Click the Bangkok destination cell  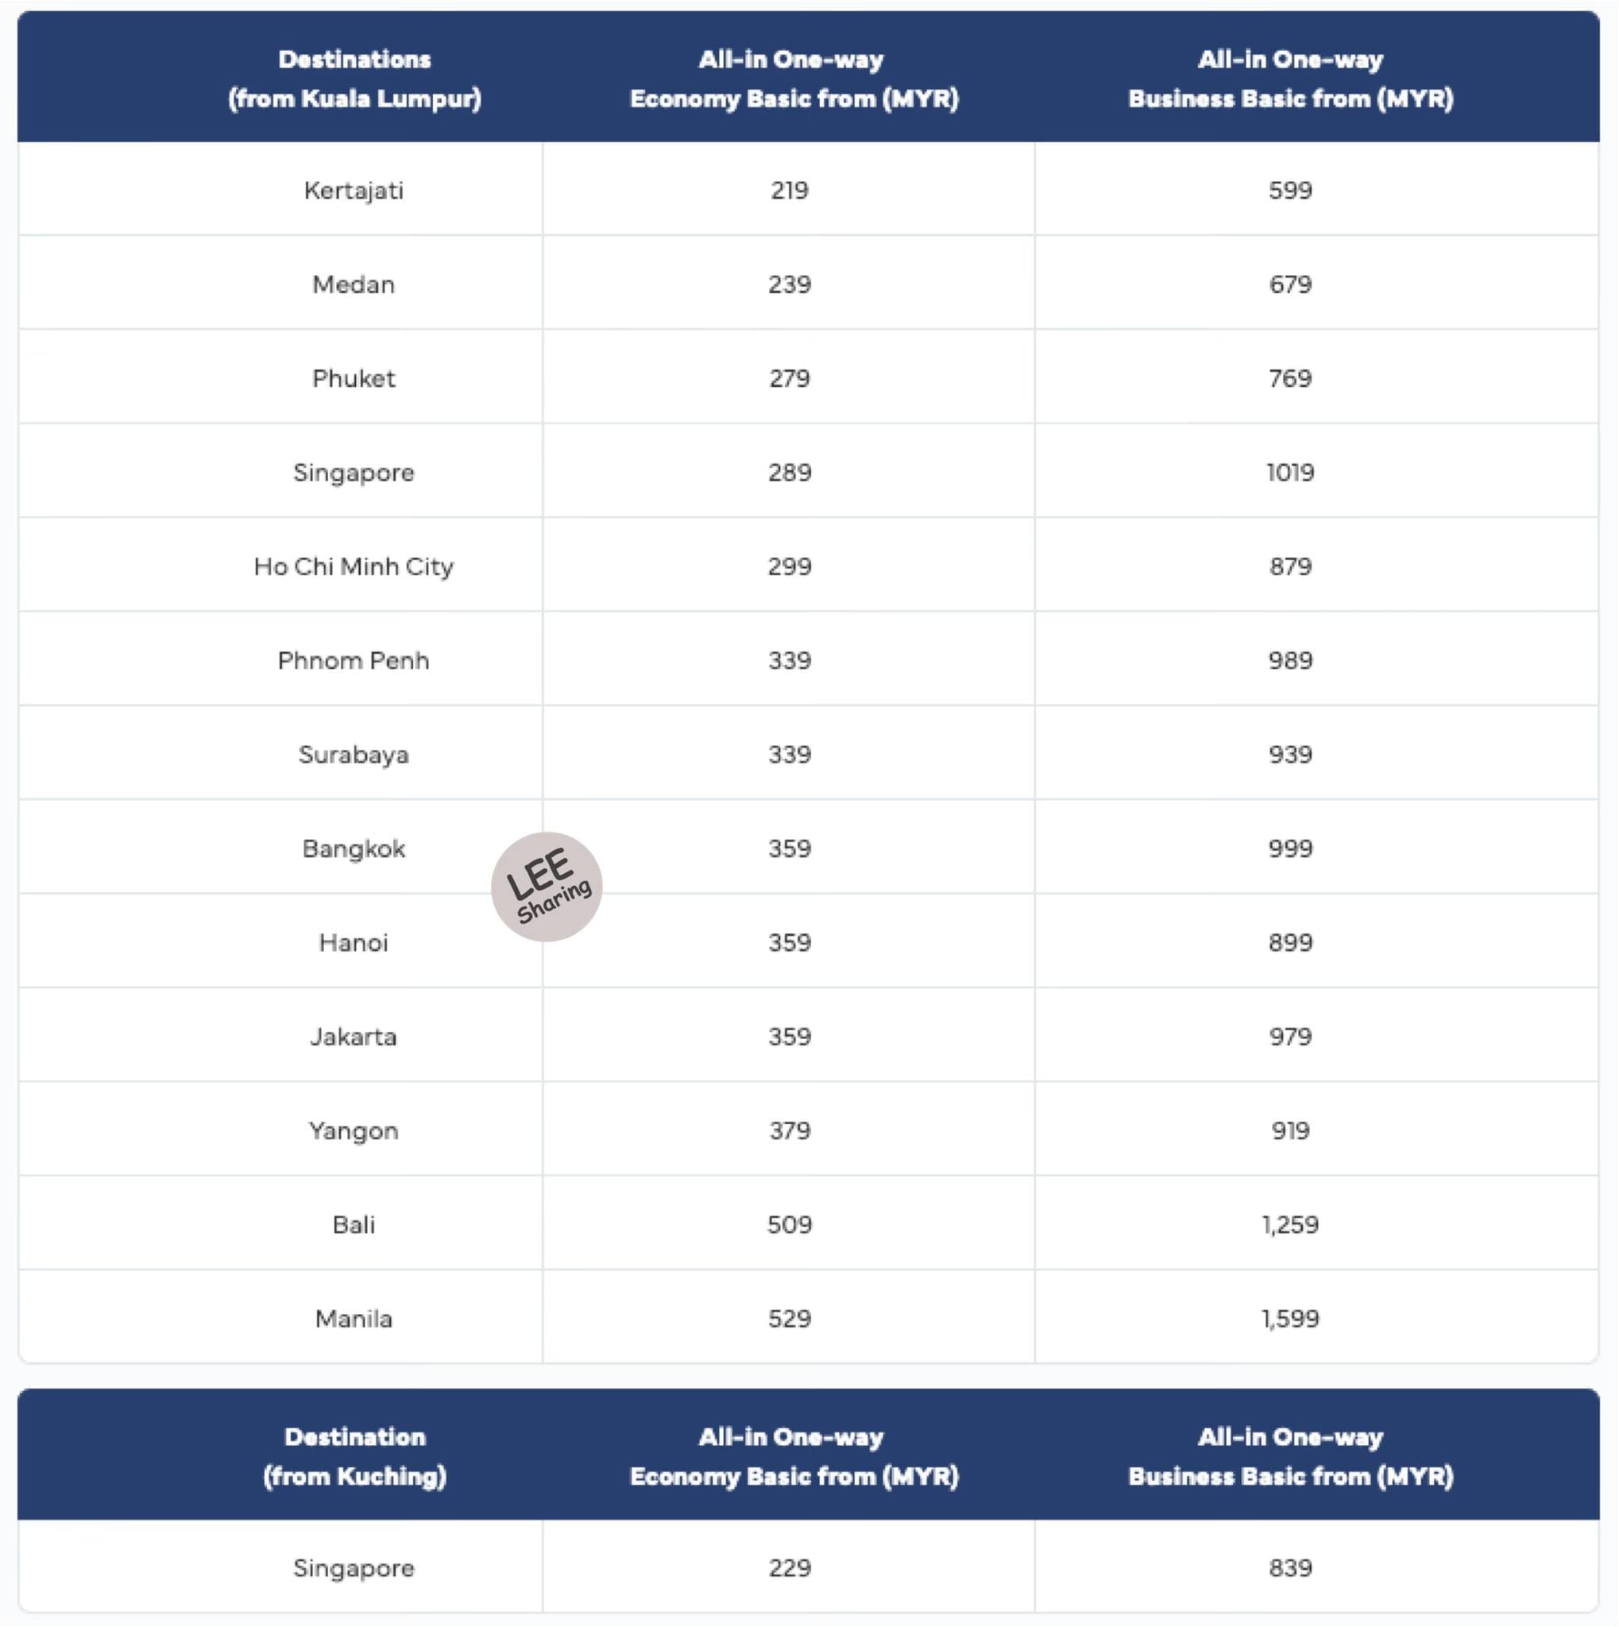tap(354, 849)
